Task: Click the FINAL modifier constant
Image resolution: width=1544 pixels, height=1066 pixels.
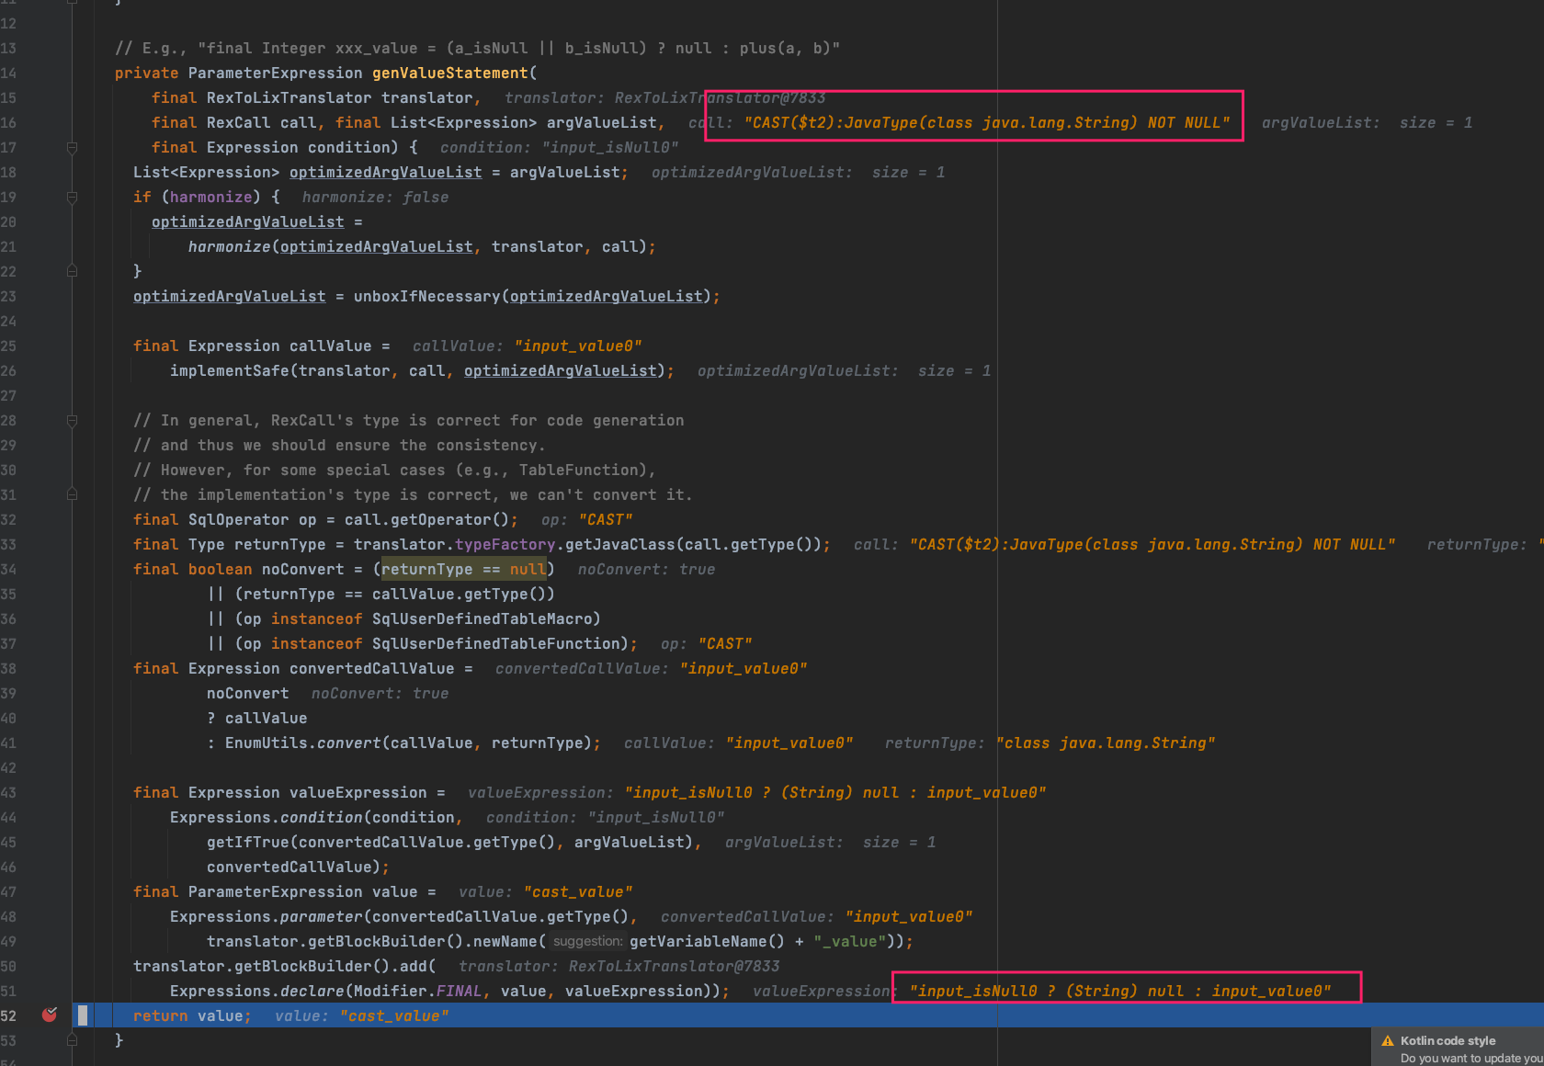Action: coord(460,991)
